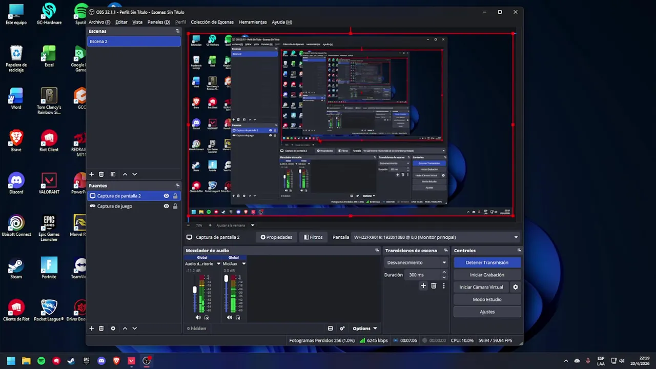Open the Herramientas menu
Screen dimensions: 656x369
[253, 22]
